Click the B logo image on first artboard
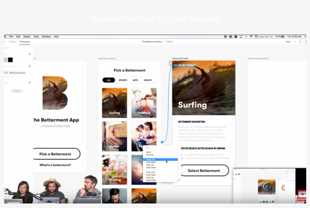 point(55,93)
